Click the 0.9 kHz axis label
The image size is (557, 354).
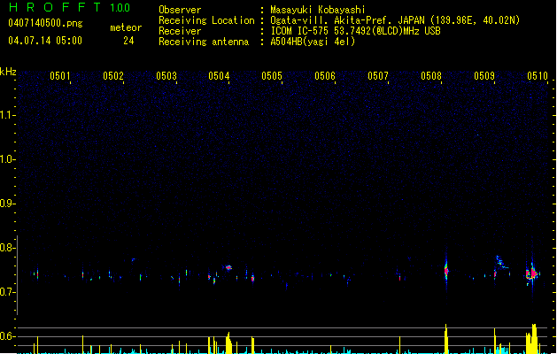(x=7, y=204)
